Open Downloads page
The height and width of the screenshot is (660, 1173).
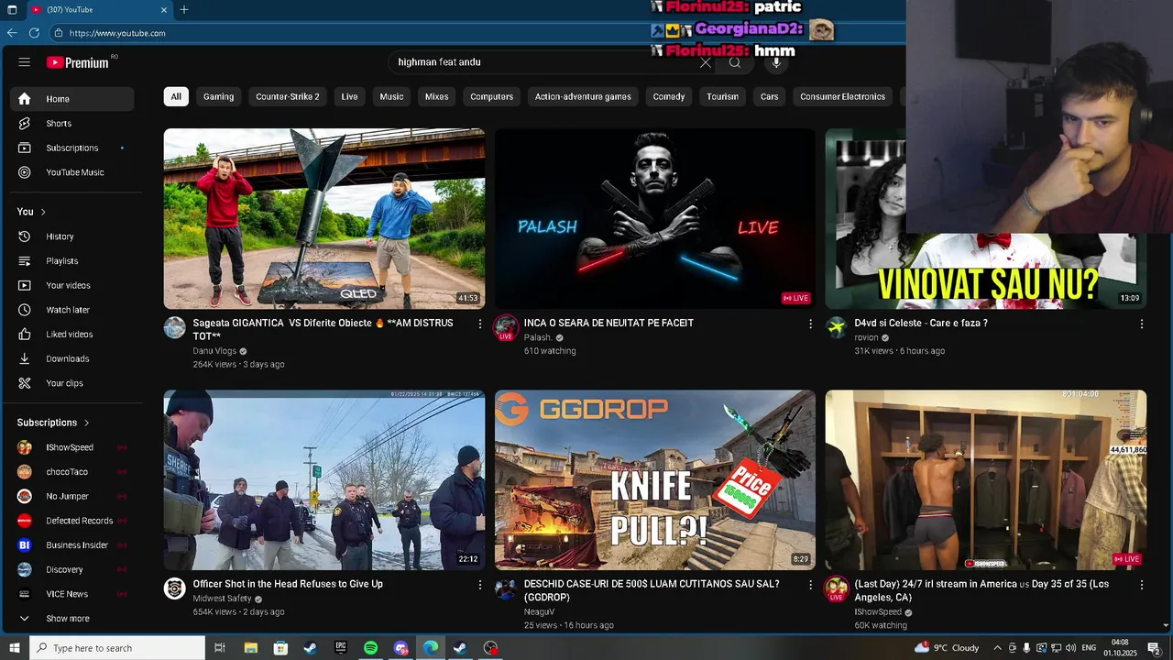click(72, 358)
